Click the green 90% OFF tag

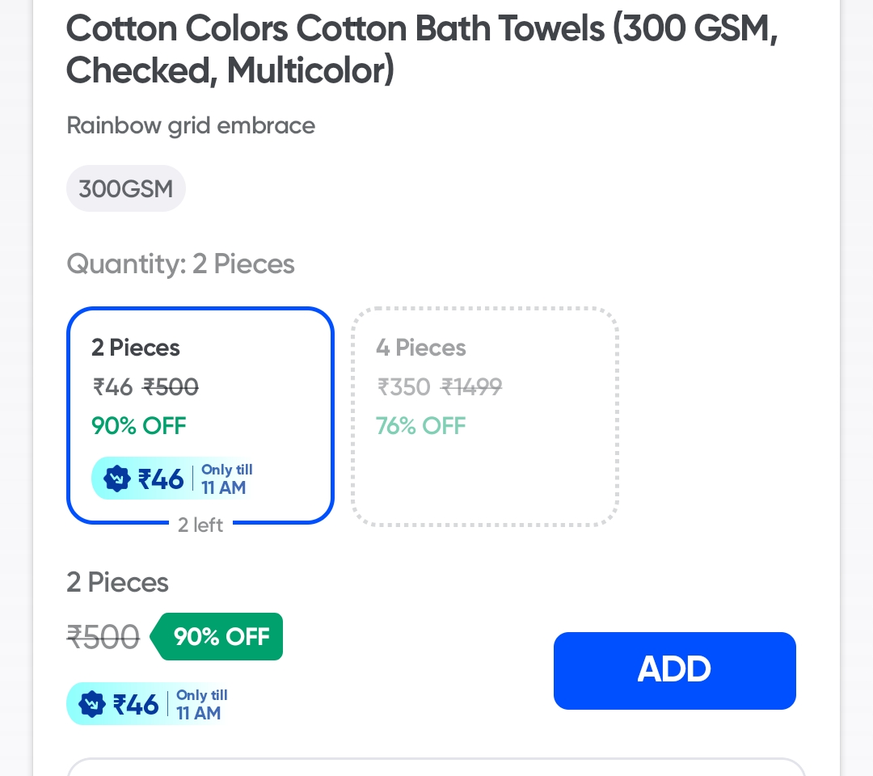tap(221, 637)
